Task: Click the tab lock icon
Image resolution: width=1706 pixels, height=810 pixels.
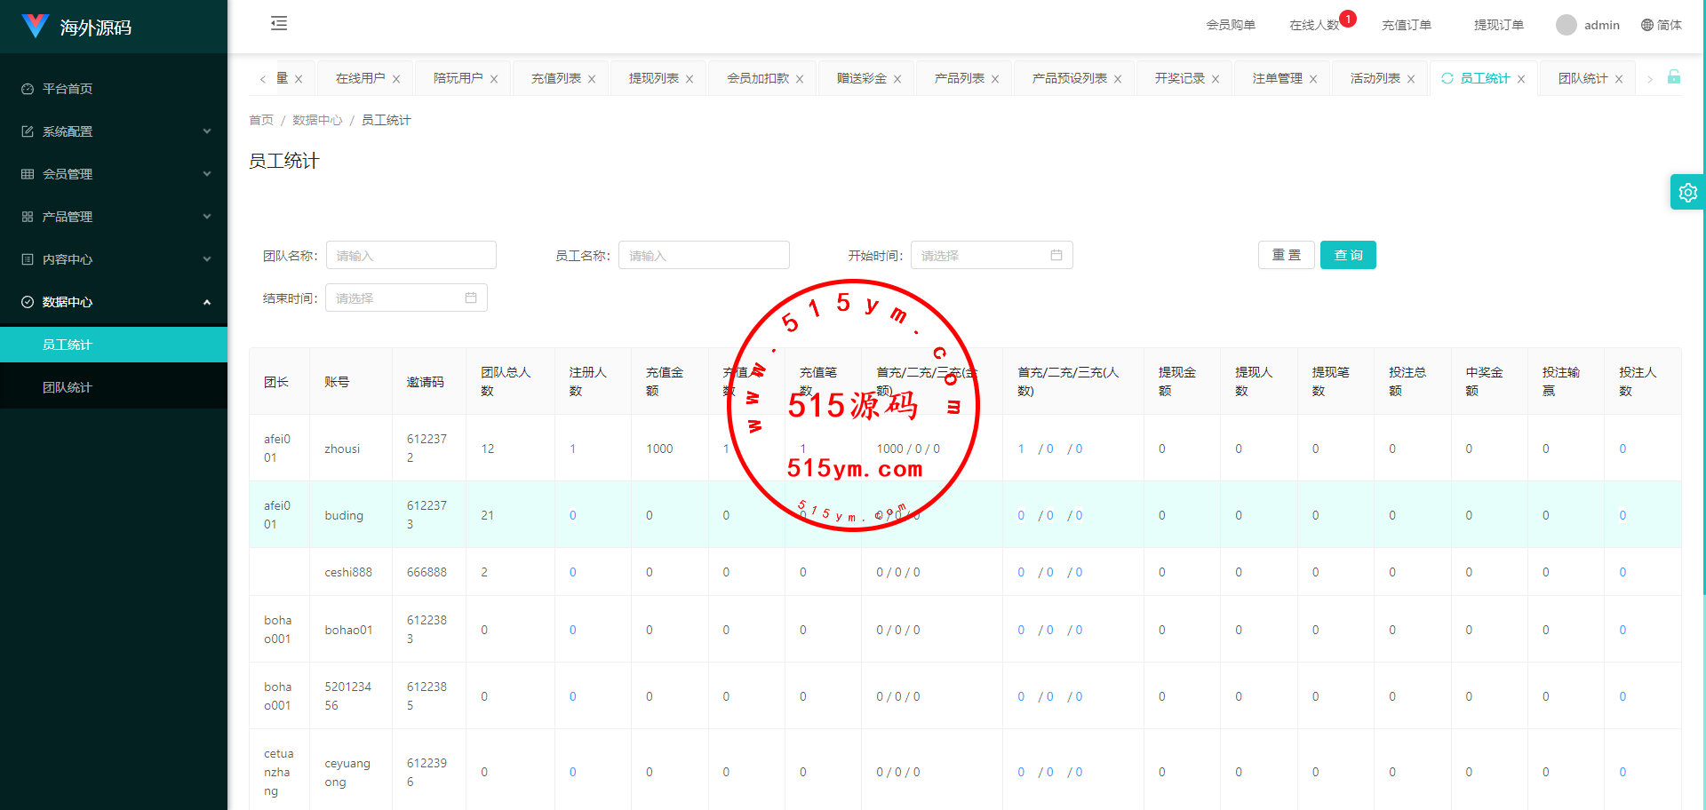Action: click(x=1673, y=77)
